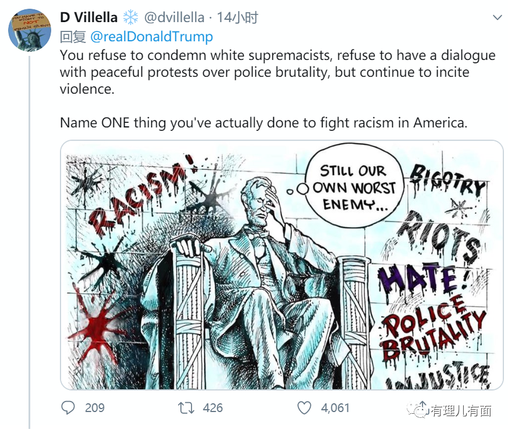
Task: Open D Villella's profile avatar
Action: tap(30, 30)
